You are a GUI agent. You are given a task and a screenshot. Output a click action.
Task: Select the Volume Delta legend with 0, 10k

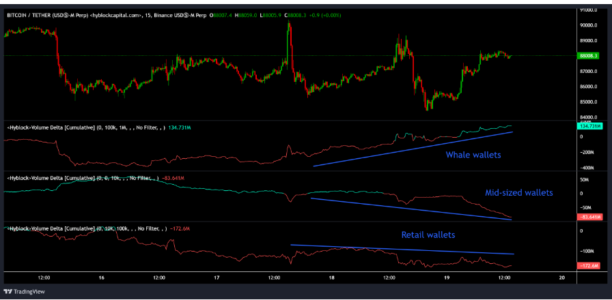[81, 178]
